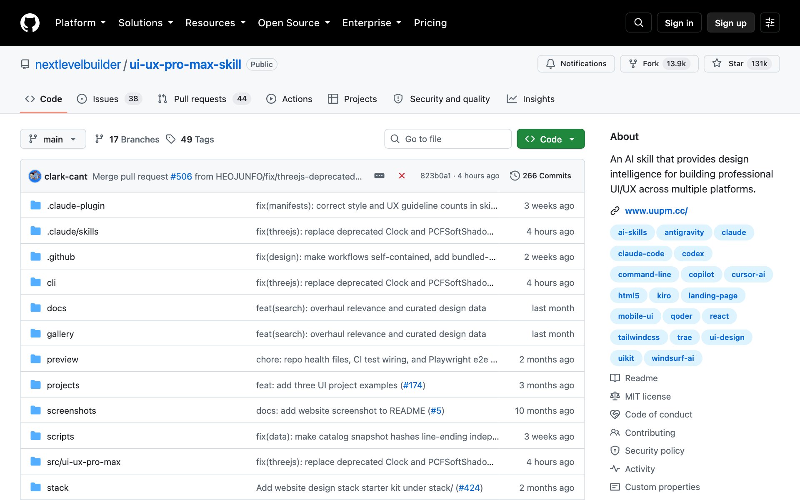
Task: Expand the Solutions menu
Action: click(x=146, y=23)
